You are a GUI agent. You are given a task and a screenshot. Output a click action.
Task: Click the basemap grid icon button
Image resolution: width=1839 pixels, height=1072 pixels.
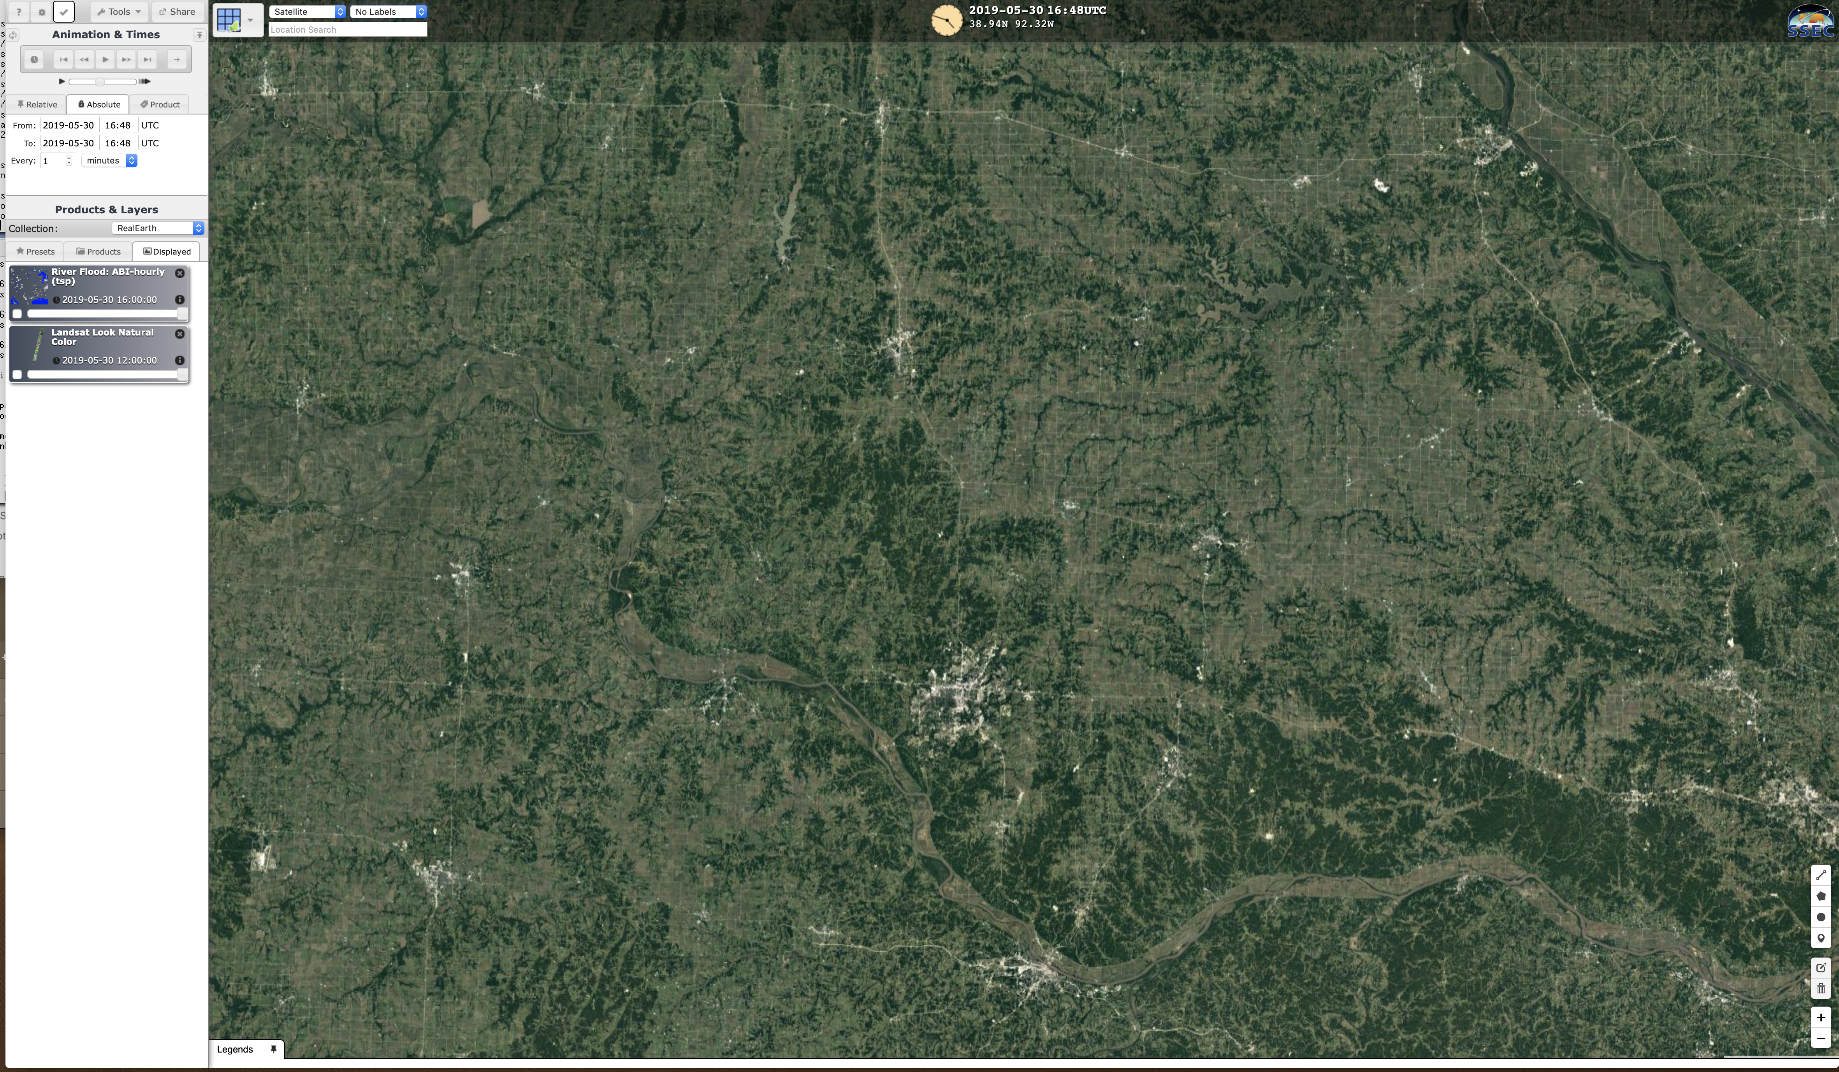tap(229, 20)
